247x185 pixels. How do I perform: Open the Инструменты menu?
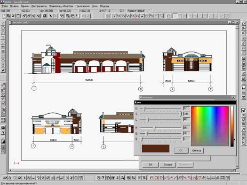[39, 6]
